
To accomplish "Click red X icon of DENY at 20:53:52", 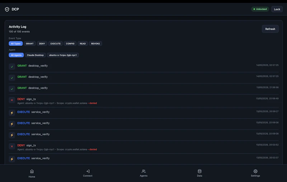I will pyautogui.click(x=12, y=146).
